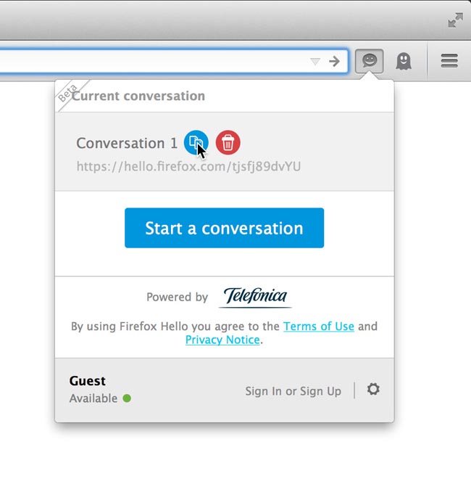Delete Conversation 1 with trash icon
Image resolution: width=471 pixels, height=479 pixels.
228,142
